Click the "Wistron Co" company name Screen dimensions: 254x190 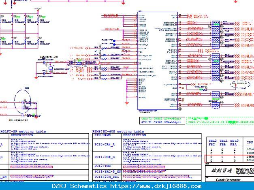click(x=245, y=170)
